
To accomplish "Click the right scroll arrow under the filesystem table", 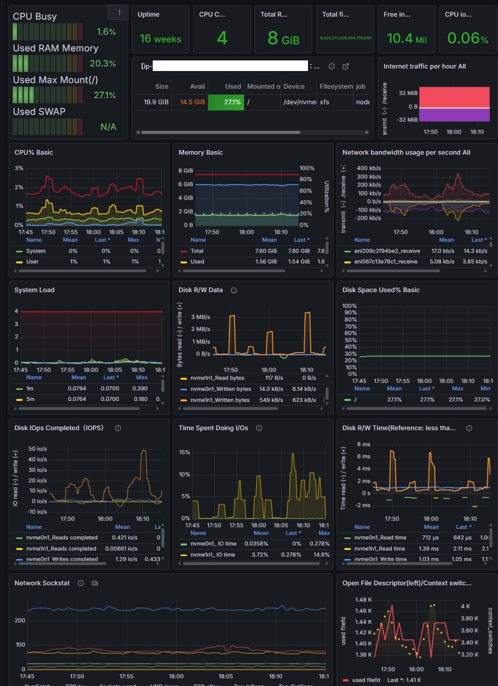I will 367,132.
